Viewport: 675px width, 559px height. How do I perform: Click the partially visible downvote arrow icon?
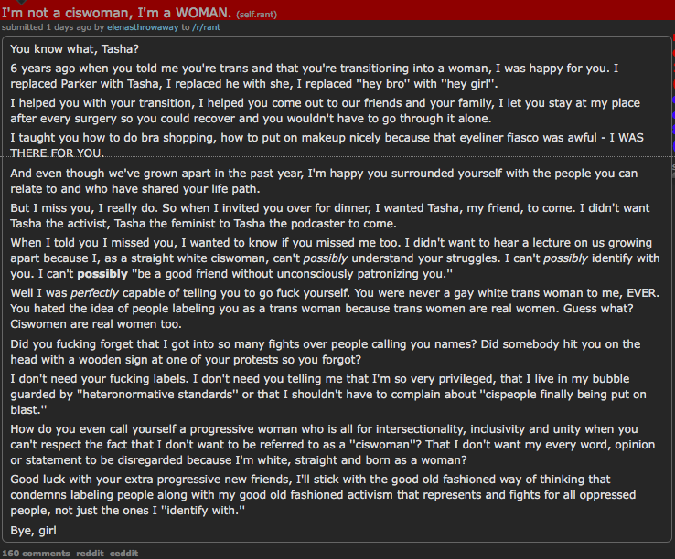(22, 2)
